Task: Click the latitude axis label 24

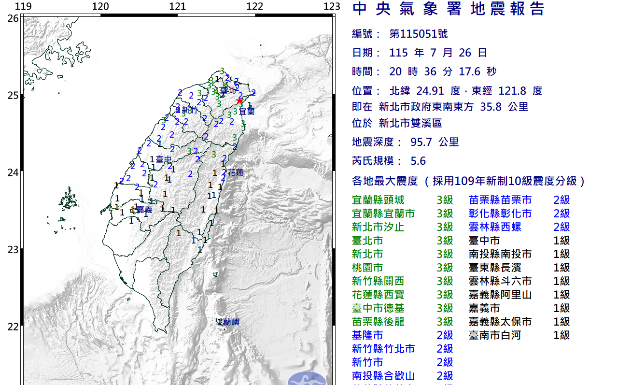Action: [x=13, y=172]
